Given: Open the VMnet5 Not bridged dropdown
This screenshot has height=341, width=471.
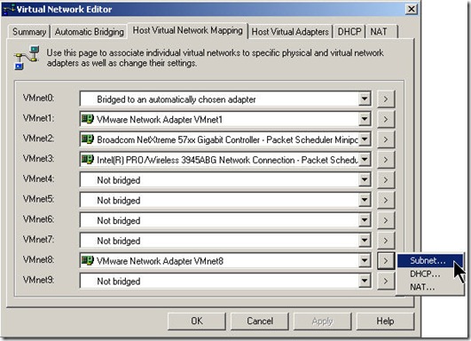Looking at the screenshot, I should (365, 200).
